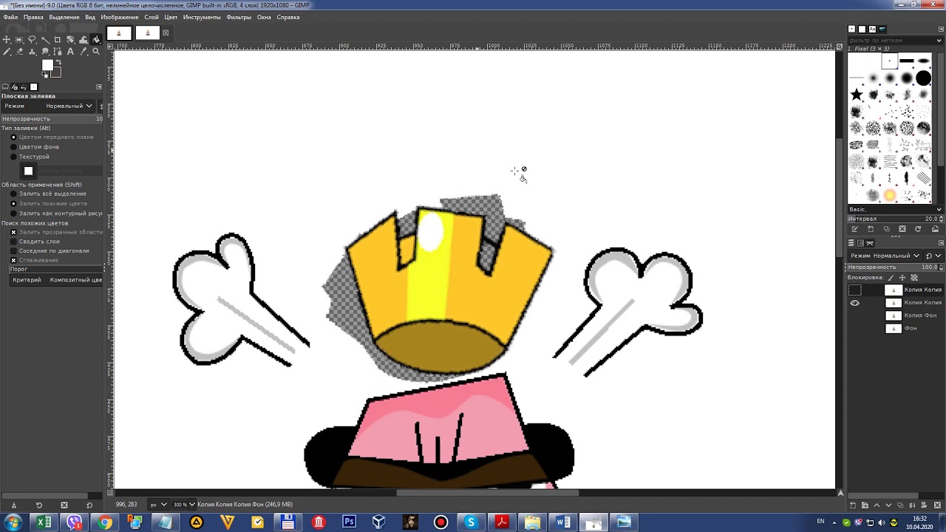Select the Crop tool
This screenshot has width=946, height=532.
(x=58, y=40)
